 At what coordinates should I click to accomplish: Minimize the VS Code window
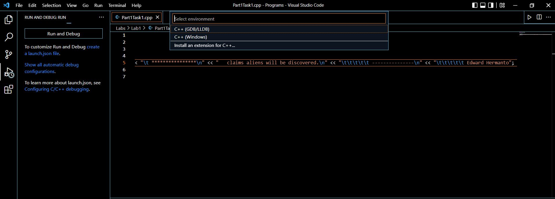pos(515,5)
